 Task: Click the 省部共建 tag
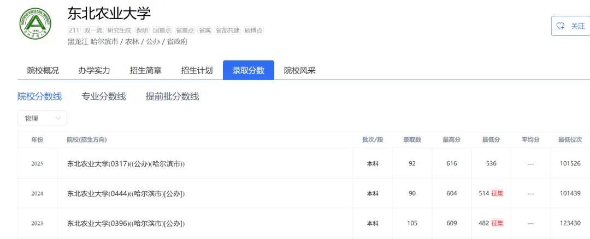228,30
